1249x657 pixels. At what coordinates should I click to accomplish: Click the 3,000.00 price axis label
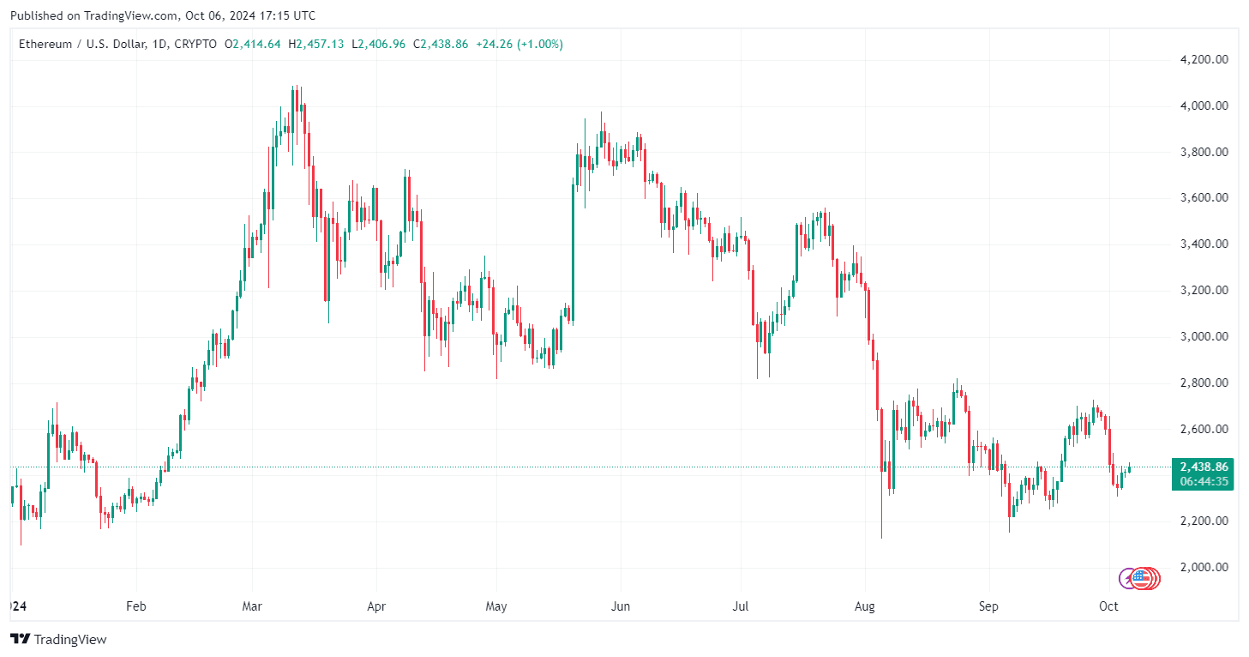coord(1204,337)
